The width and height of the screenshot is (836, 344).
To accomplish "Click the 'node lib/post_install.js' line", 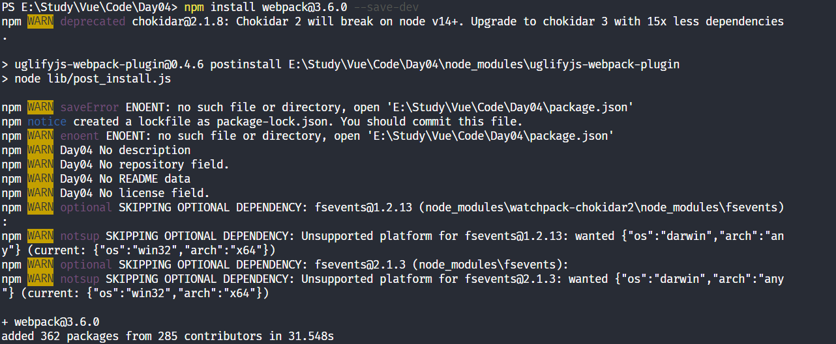I will [93, 79].
